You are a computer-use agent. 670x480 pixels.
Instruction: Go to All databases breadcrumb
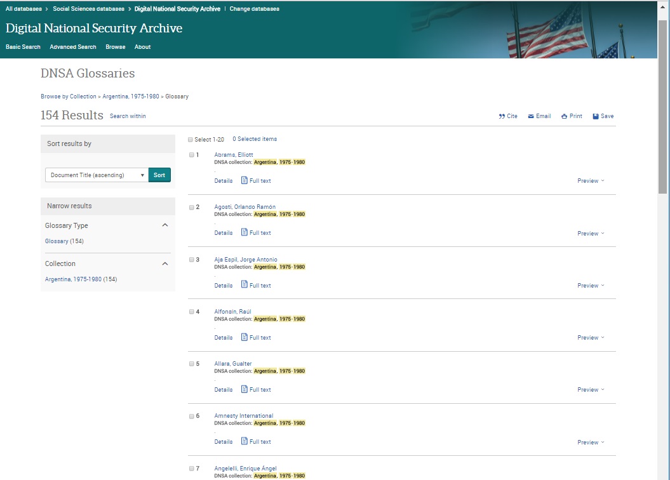pos(23,8)
